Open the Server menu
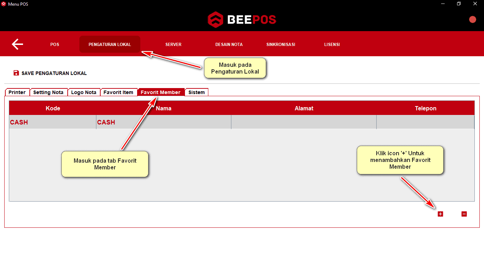484x261 pixels. 173,45
